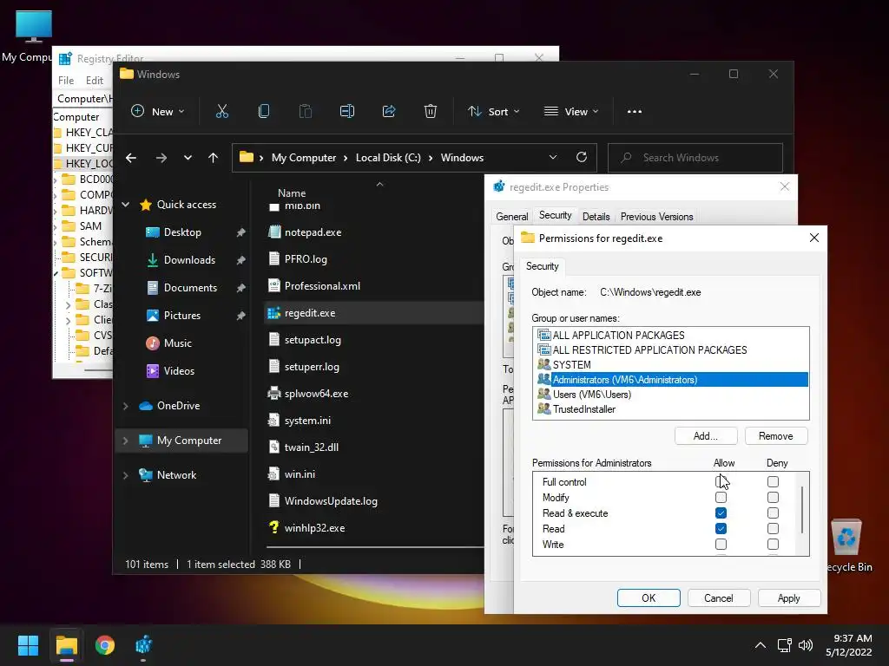Open File menu in Registry Editor

(66, 81)
